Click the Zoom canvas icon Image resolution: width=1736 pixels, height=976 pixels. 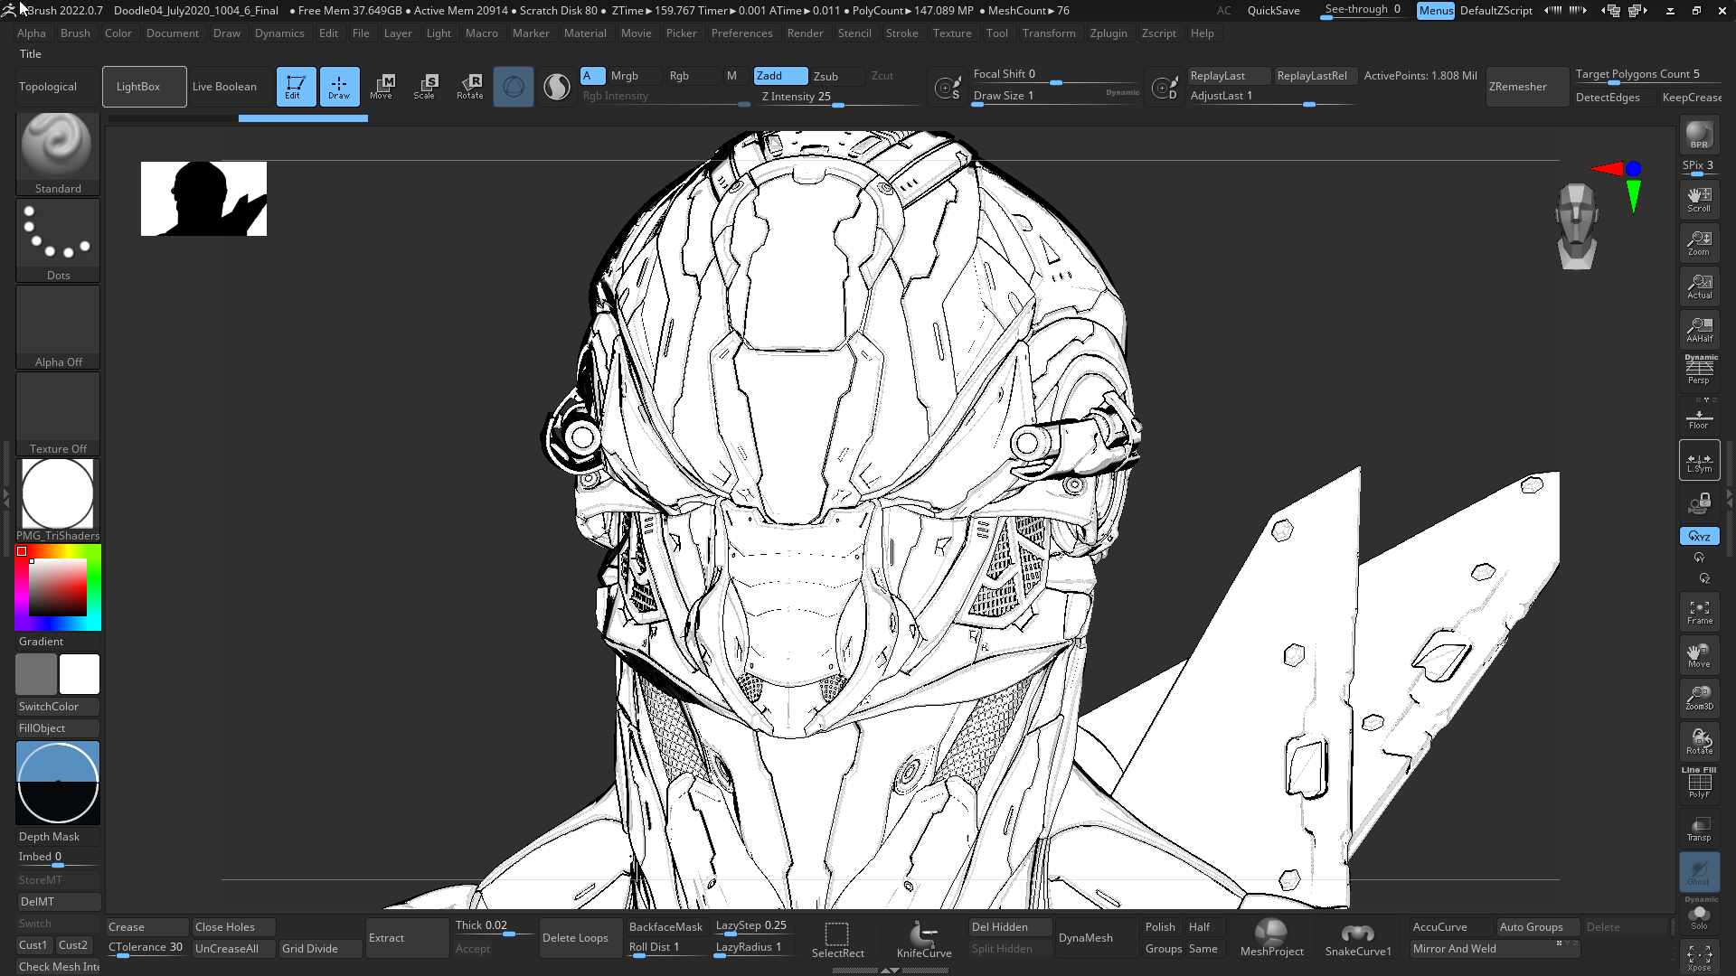coord(1699,243)
